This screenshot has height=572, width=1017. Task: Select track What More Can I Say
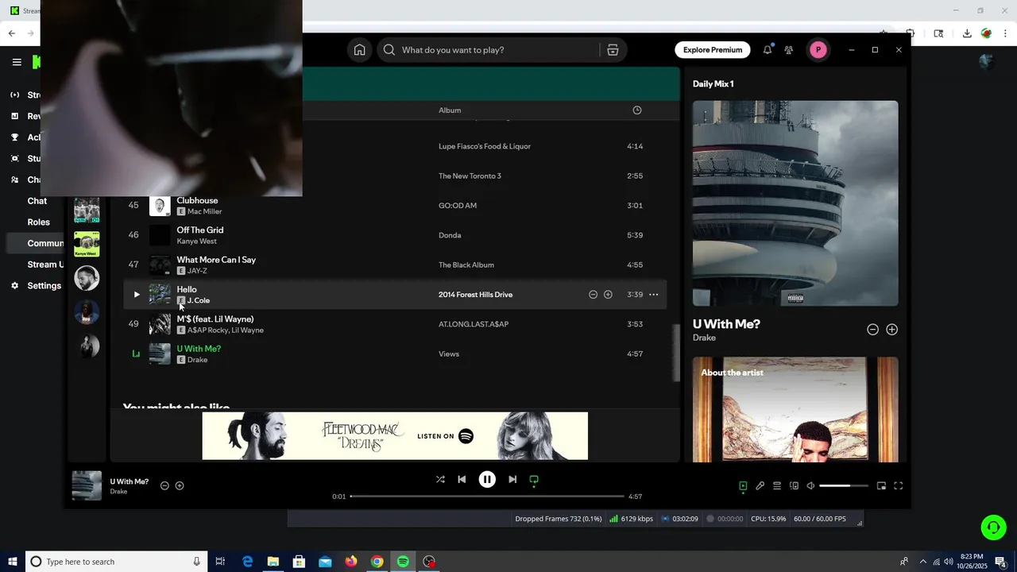click(216, 260)
